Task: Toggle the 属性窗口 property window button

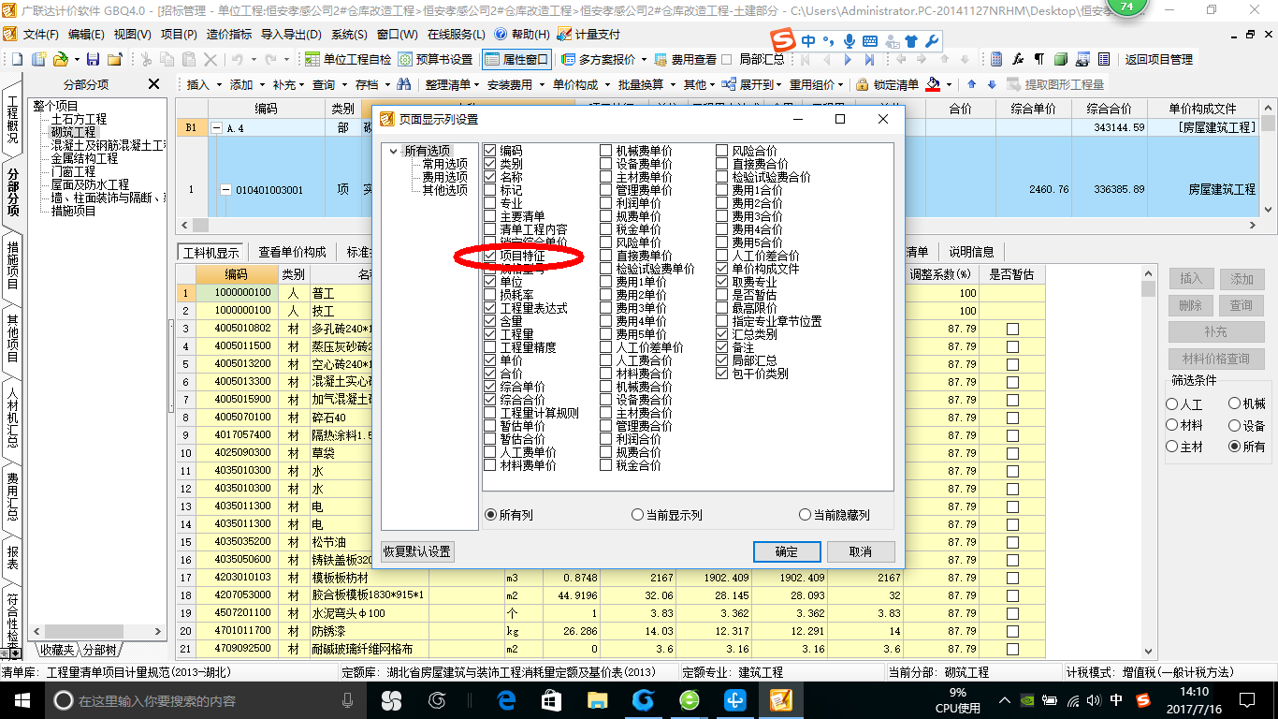Action: 516,59
